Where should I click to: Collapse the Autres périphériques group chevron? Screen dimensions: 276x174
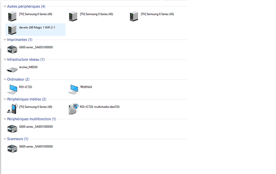[5, 6]
